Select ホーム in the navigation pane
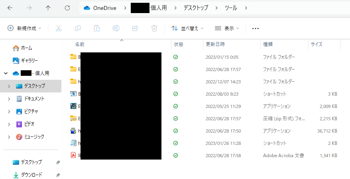This screenshot has height=179, width=350. tap(27, 48)
